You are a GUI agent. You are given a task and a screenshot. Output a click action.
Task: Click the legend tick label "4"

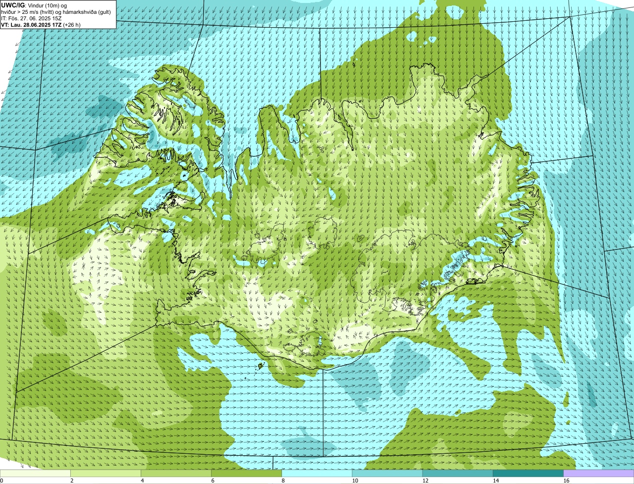143,481
